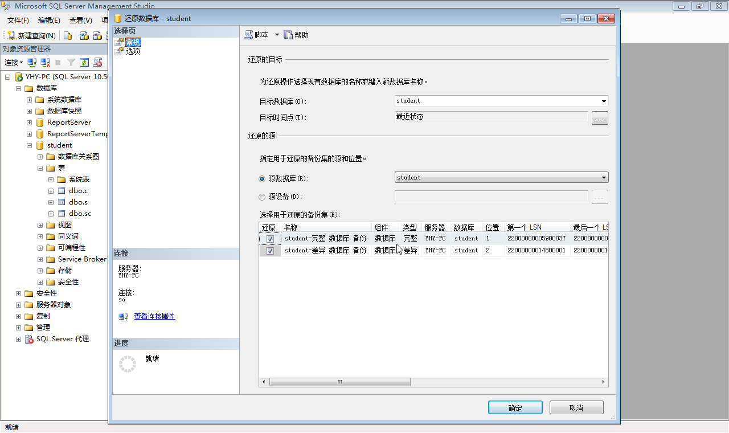729x433 pixels.
Task: Select the 源设备 radio button
Action: 262,197
